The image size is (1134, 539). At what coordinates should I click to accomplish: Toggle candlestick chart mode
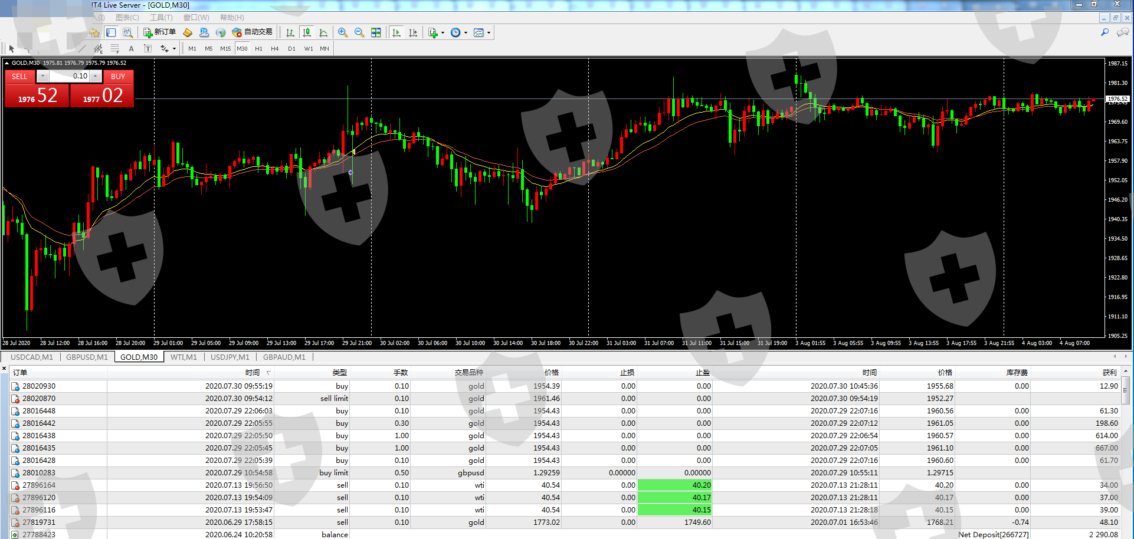[x=306, y=33]
